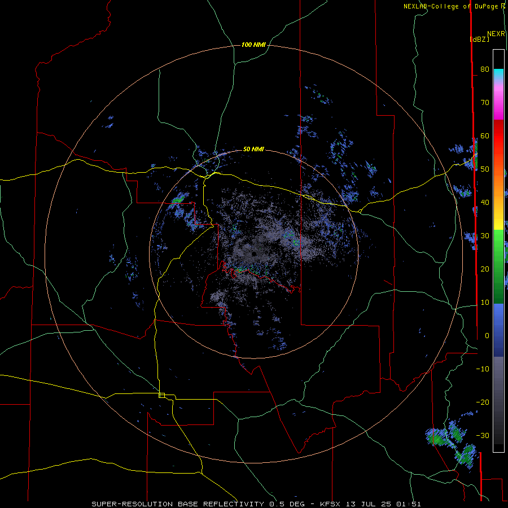The width and height of the screenshot is (508, 508).
Task: Click the Super-Resolution Base Reflectivity caption text
Action: coord(256,504)
